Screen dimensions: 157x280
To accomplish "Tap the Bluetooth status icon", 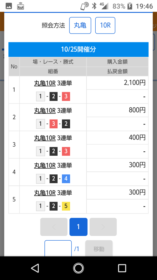I will [x=94, y=6].
